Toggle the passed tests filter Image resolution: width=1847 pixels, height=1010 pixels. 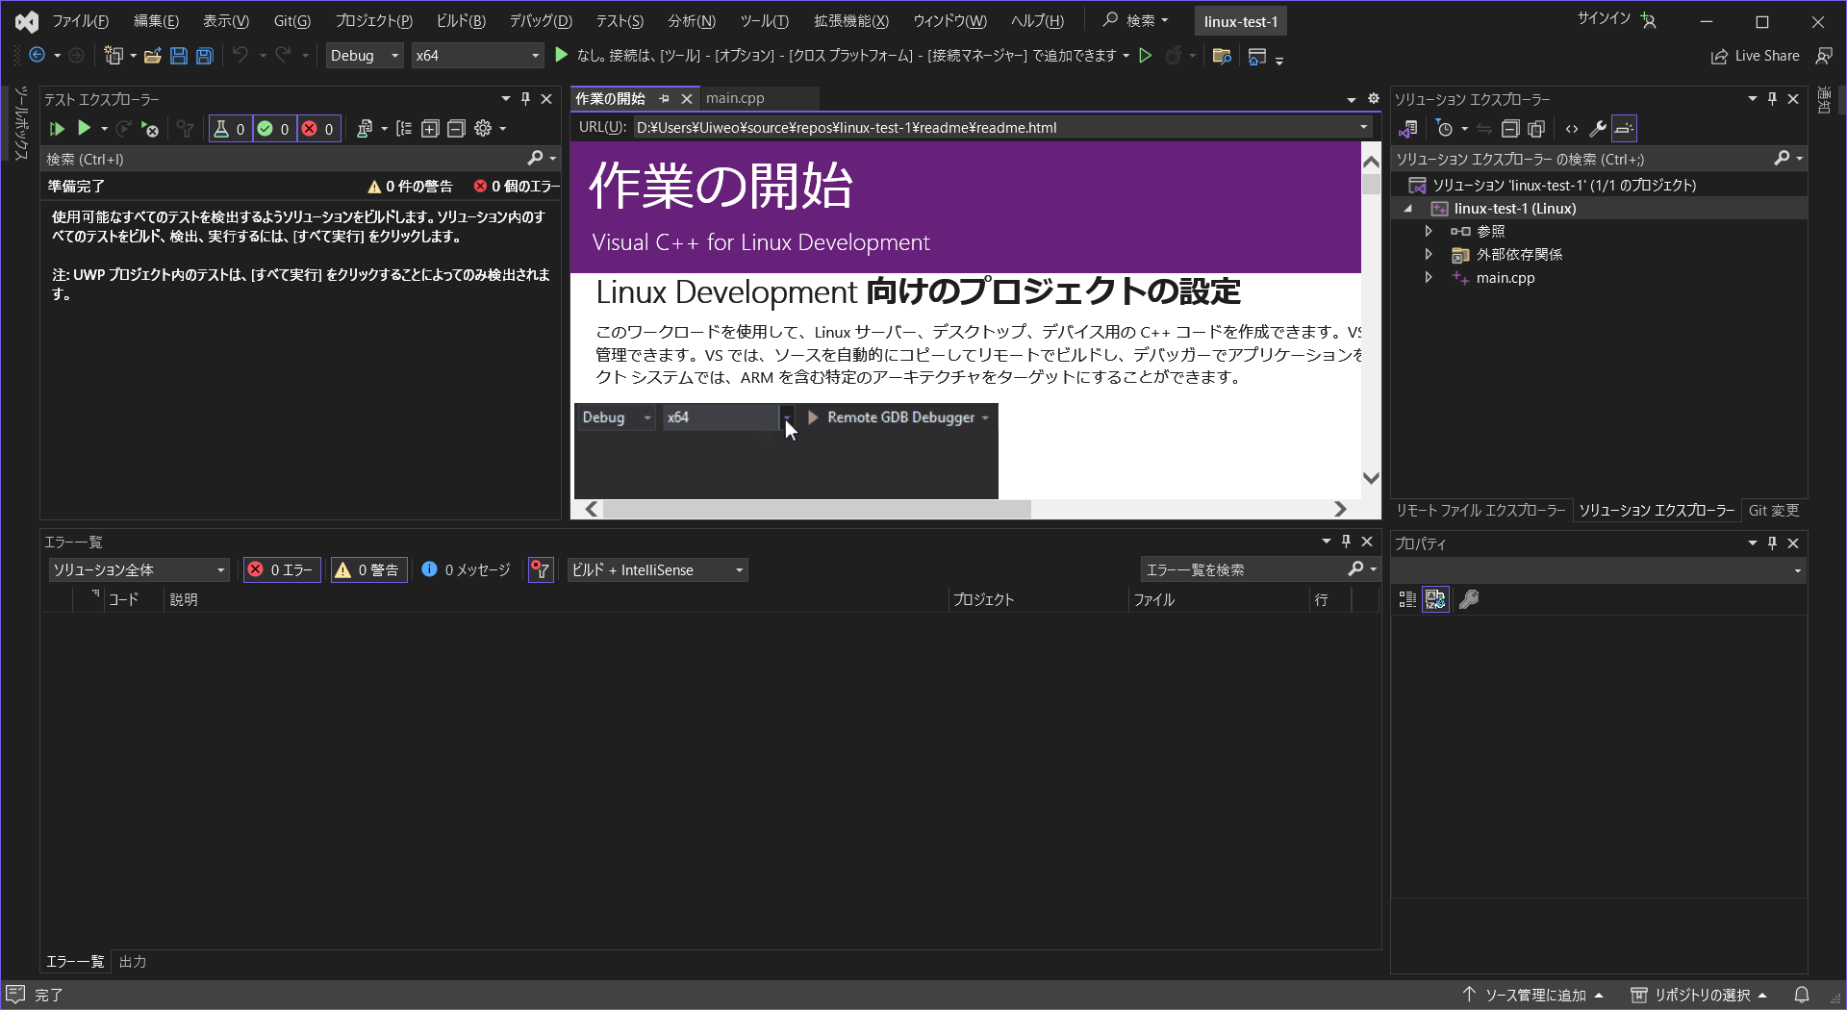pyautogui.click(x=274, y=128)
